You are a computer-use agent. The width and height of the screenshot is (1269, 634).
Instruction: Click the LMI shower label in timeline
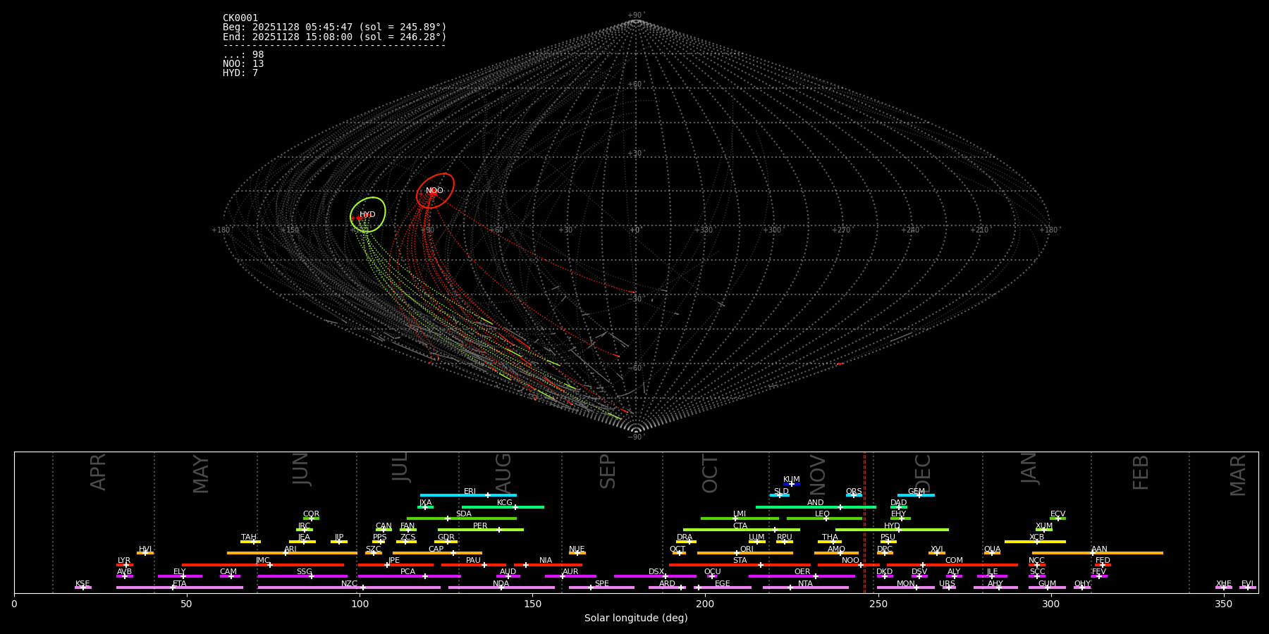740,514
